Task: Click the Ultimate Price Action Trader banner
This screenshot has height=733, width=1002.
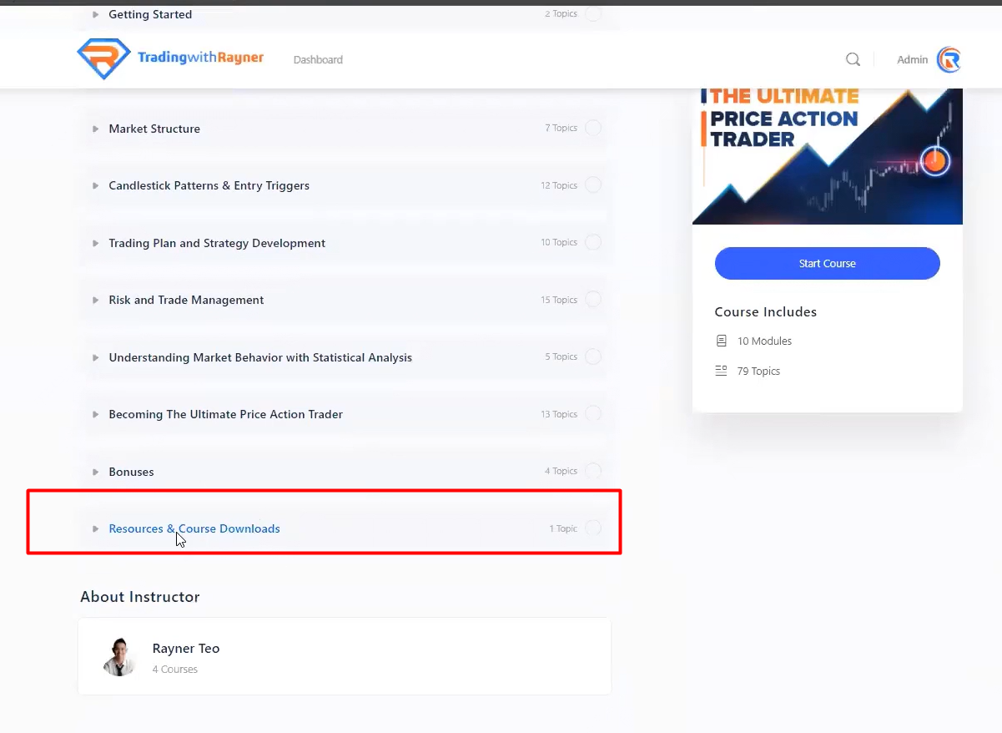Action: (827, 156)
